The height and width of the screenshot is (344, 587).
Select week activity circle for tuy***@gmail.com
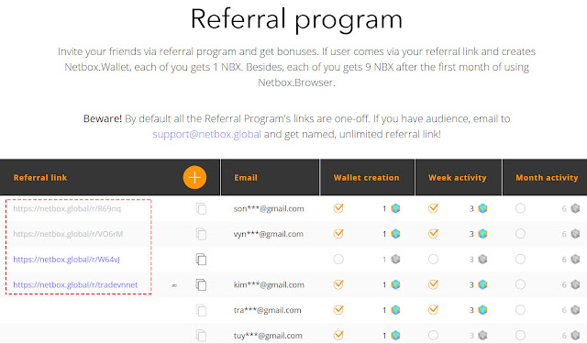pos(433,335)
